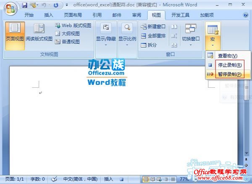This screenshot has width=252, height=184.
Task: Switch to Draft view in status bar
Action: 173,179
